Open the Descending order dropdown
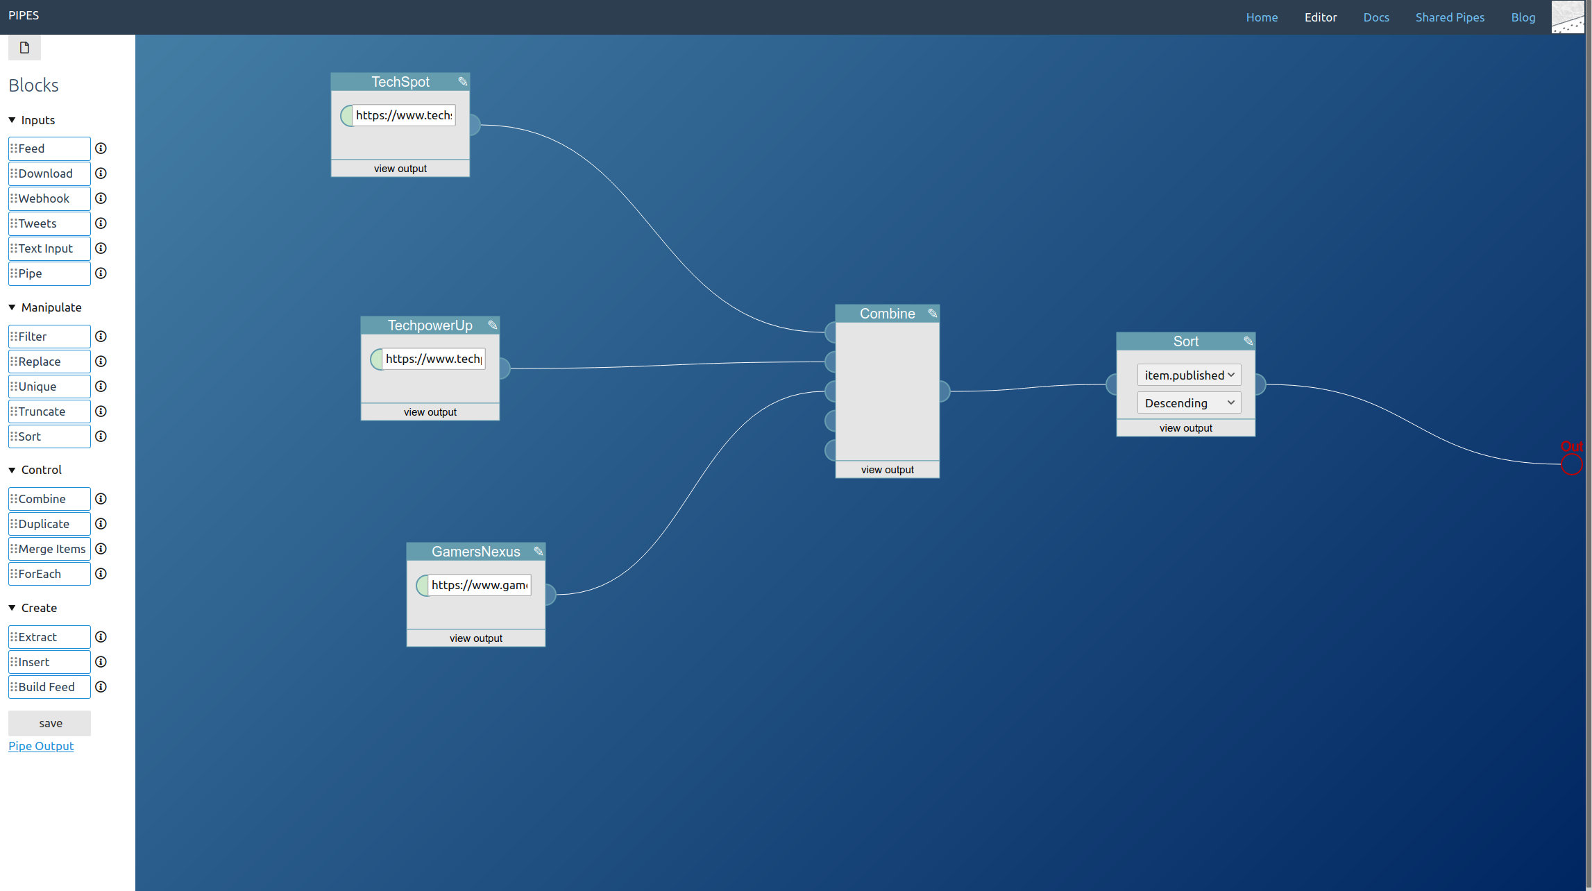Screen dimensions: 1592x891 tap(1189, 402)
